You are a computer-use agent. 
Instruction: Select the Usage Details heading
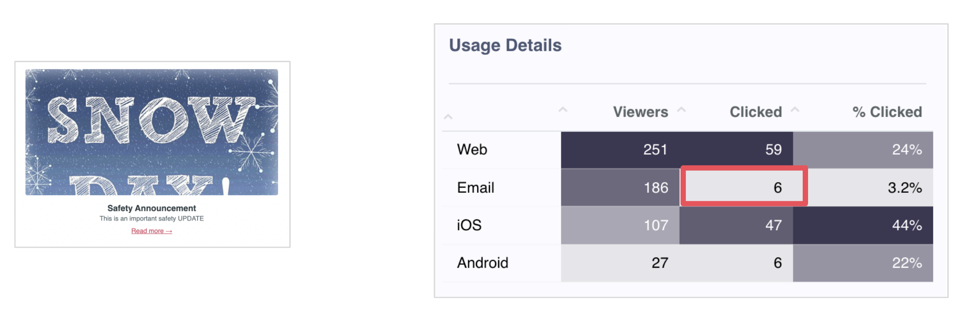[506, 45]
